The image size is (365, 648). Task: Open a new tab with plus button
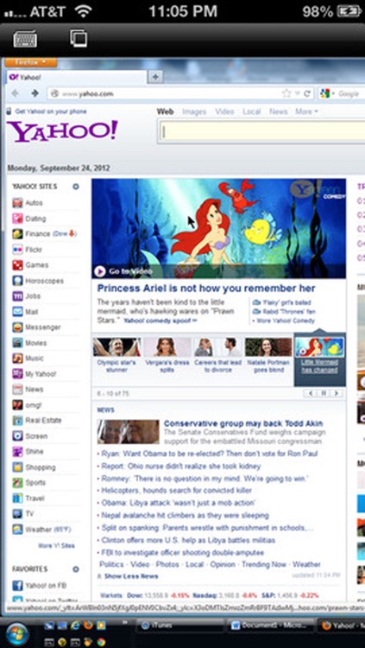(155, 77)
